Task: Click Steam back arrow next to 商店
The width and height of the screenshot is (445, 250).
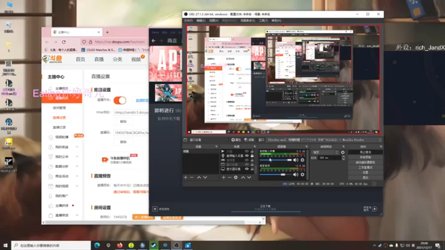Action: [x=154, y=41]
